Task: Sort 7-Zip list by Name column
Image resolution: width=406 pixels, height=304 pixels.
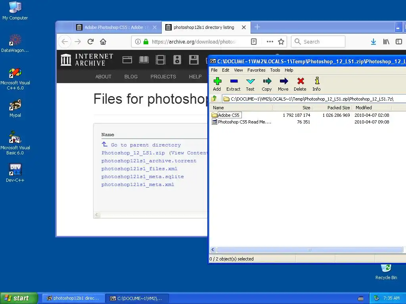Action: tap(241, 108)
